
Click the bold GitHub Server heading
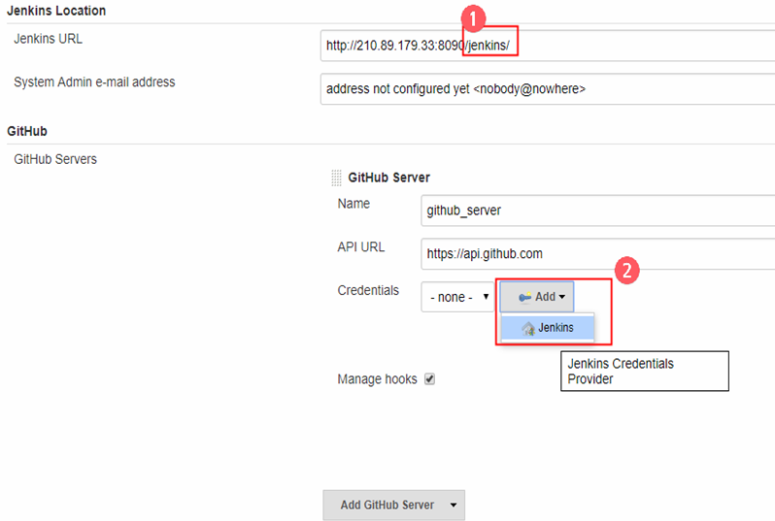388,178
